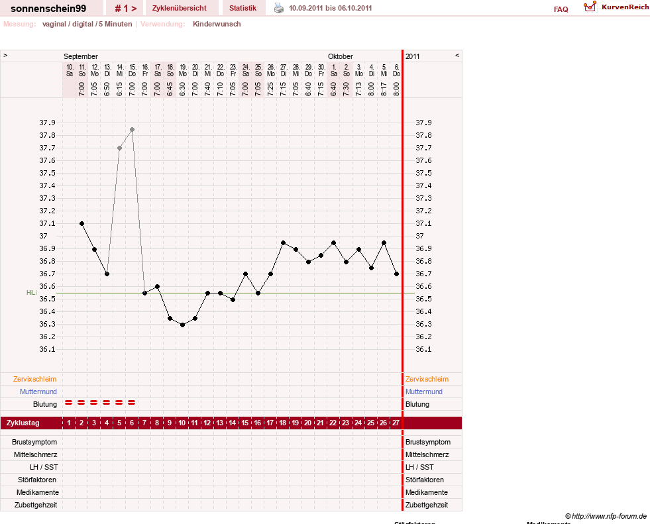Click the KurvenReich logo icon
The height and width of the screenshot is (524, 650).
pos(590,7)
